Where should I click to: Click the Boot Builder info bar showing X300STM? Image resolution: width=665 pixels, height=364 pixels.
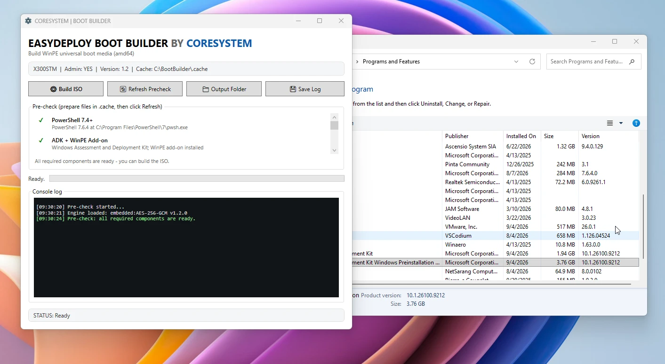click(186, 69)
